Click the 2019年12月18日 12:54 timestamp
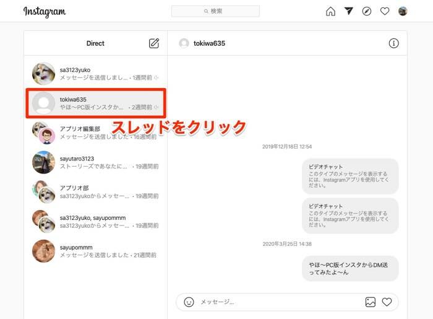Image resolution: width=433 pixels, height=319 pixels. [287, 147]
